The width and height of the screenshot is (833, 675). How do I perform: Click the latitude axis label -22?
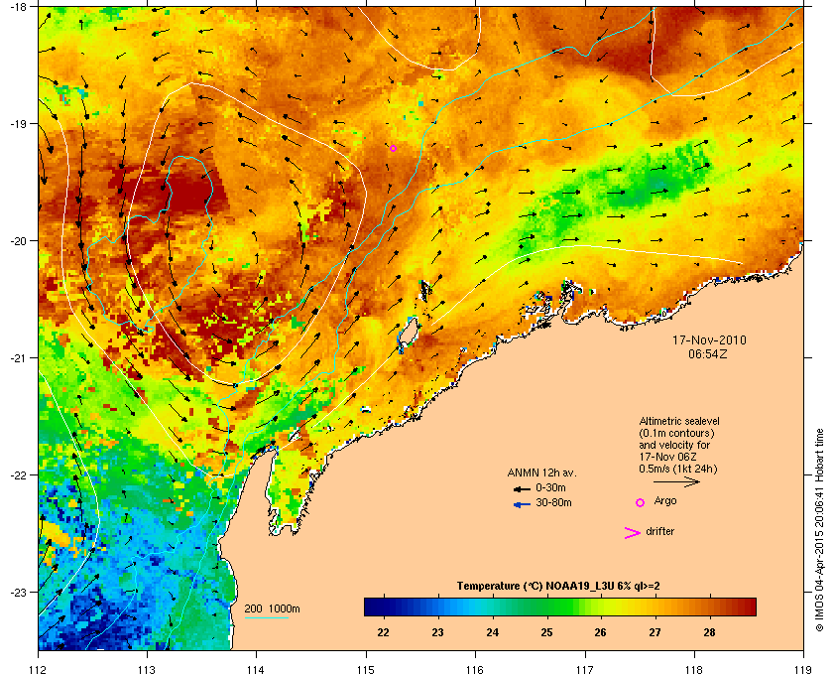pos(19,474)
